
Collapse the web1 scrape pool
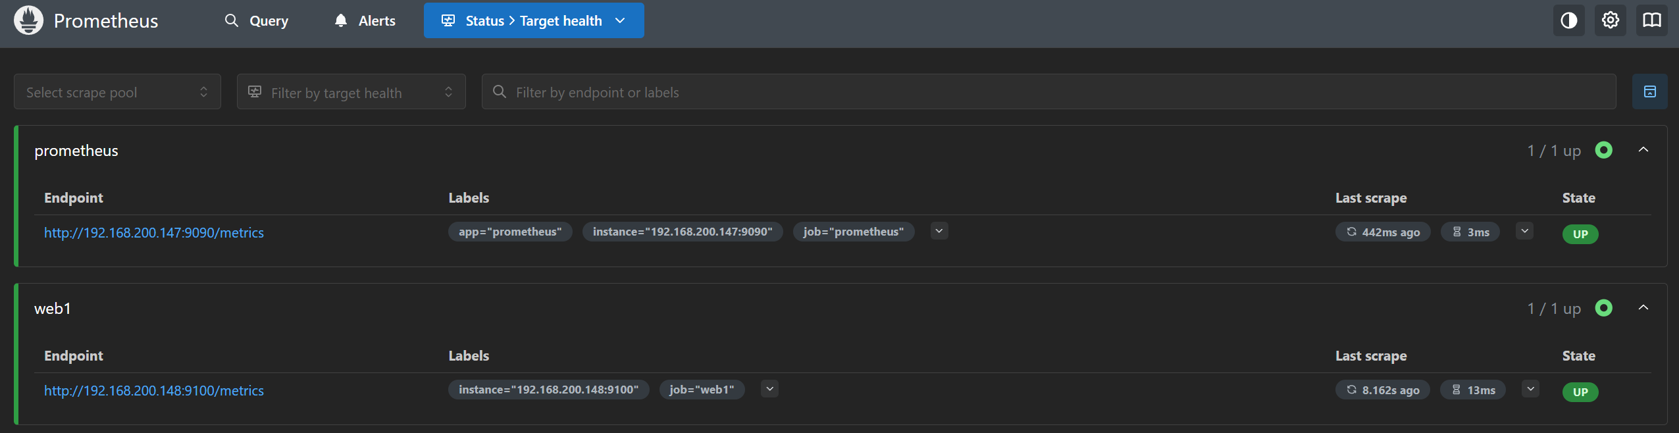point(1643,308)
